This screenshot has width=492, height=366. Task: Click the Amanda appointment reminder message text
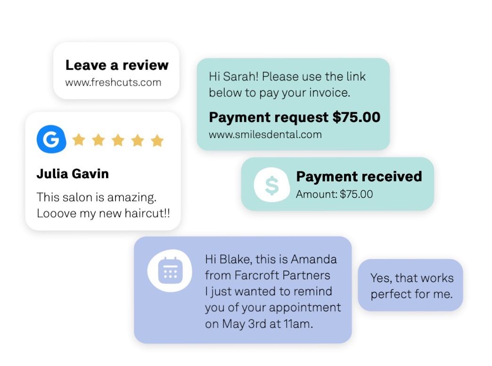point(273,292)
